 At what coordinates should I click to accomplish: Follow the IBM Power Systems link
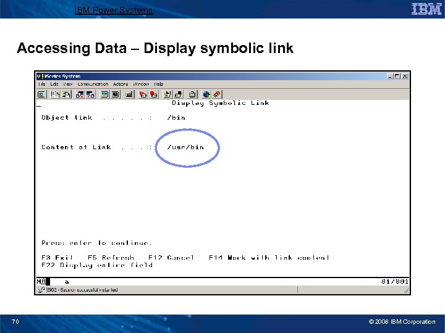(114, 10)
